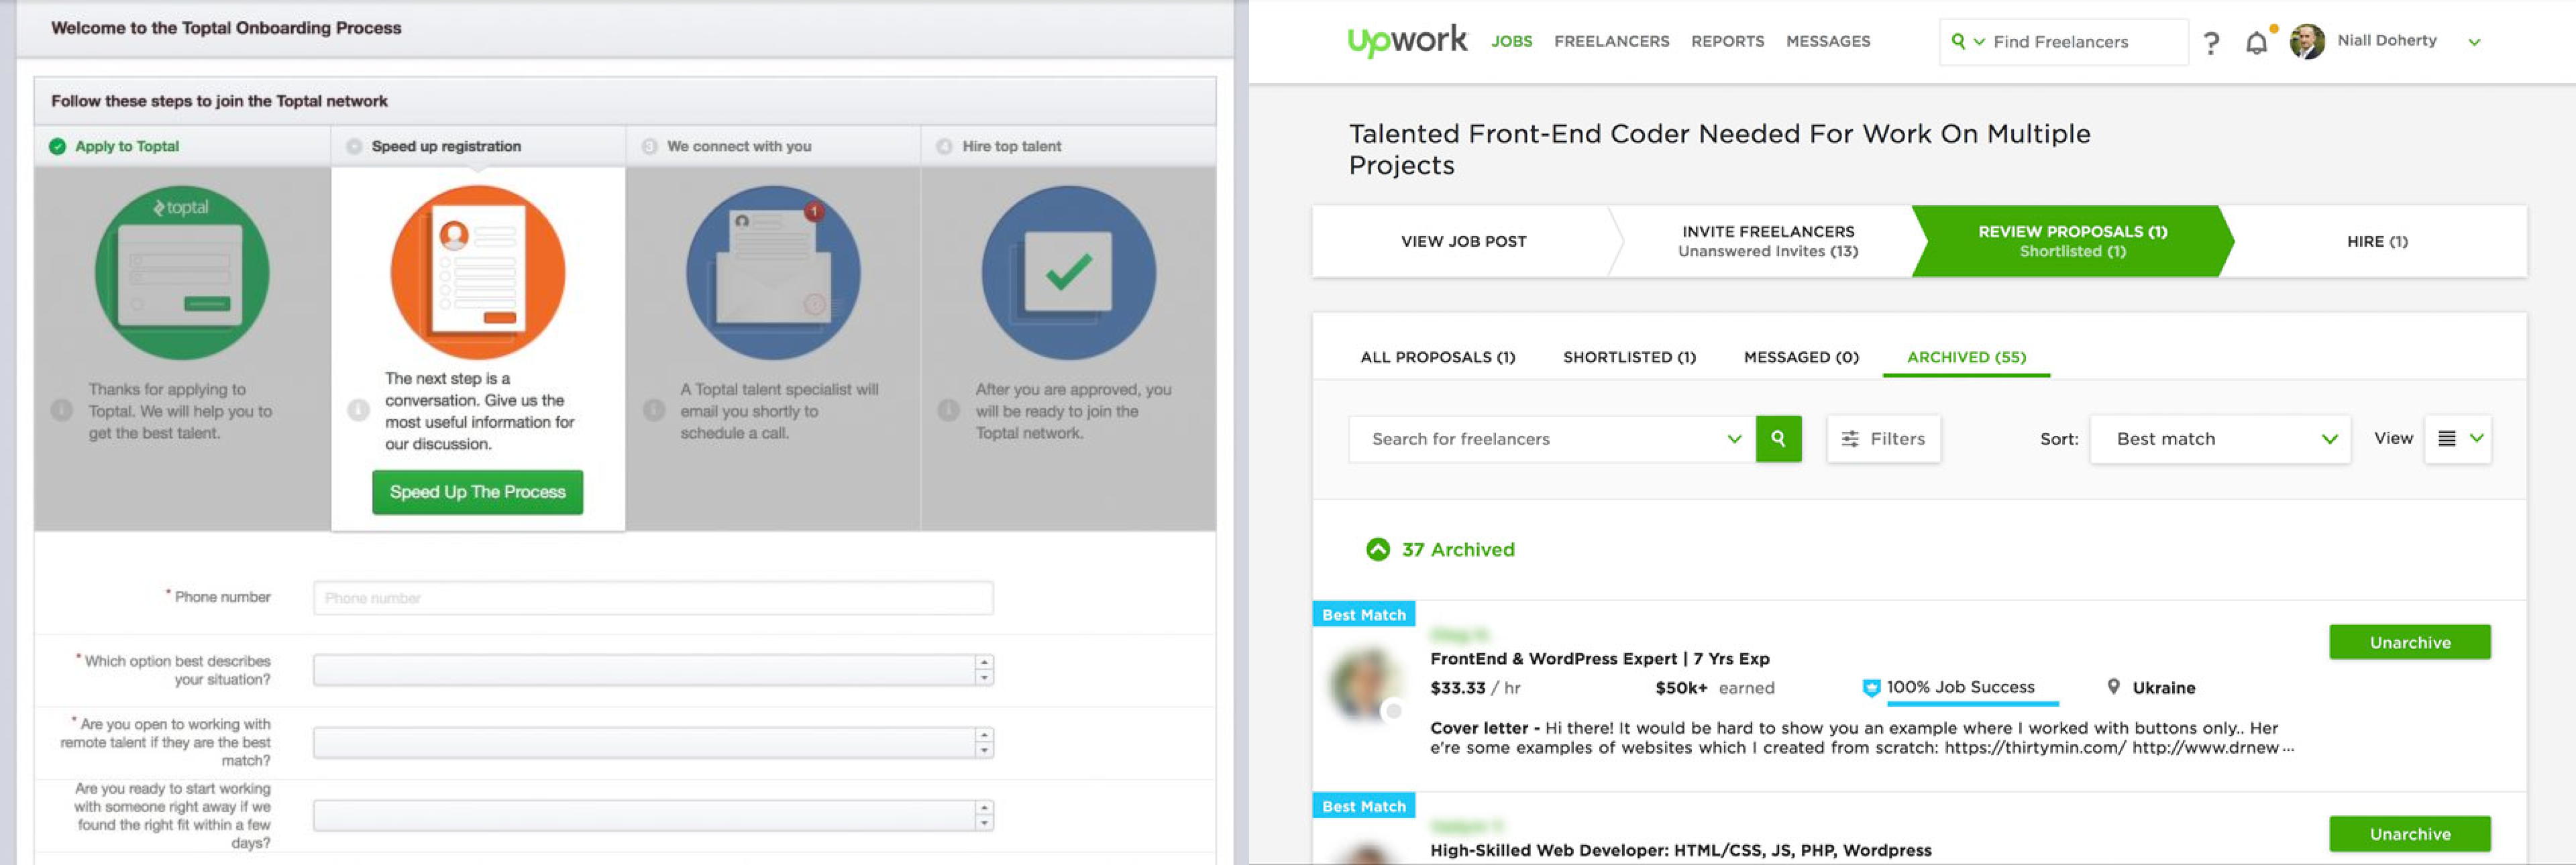Select REVIEW PROPOSALS (1) step
Image resolution: width=2576 pixels, height=865 pixels.
point(2072,241)
